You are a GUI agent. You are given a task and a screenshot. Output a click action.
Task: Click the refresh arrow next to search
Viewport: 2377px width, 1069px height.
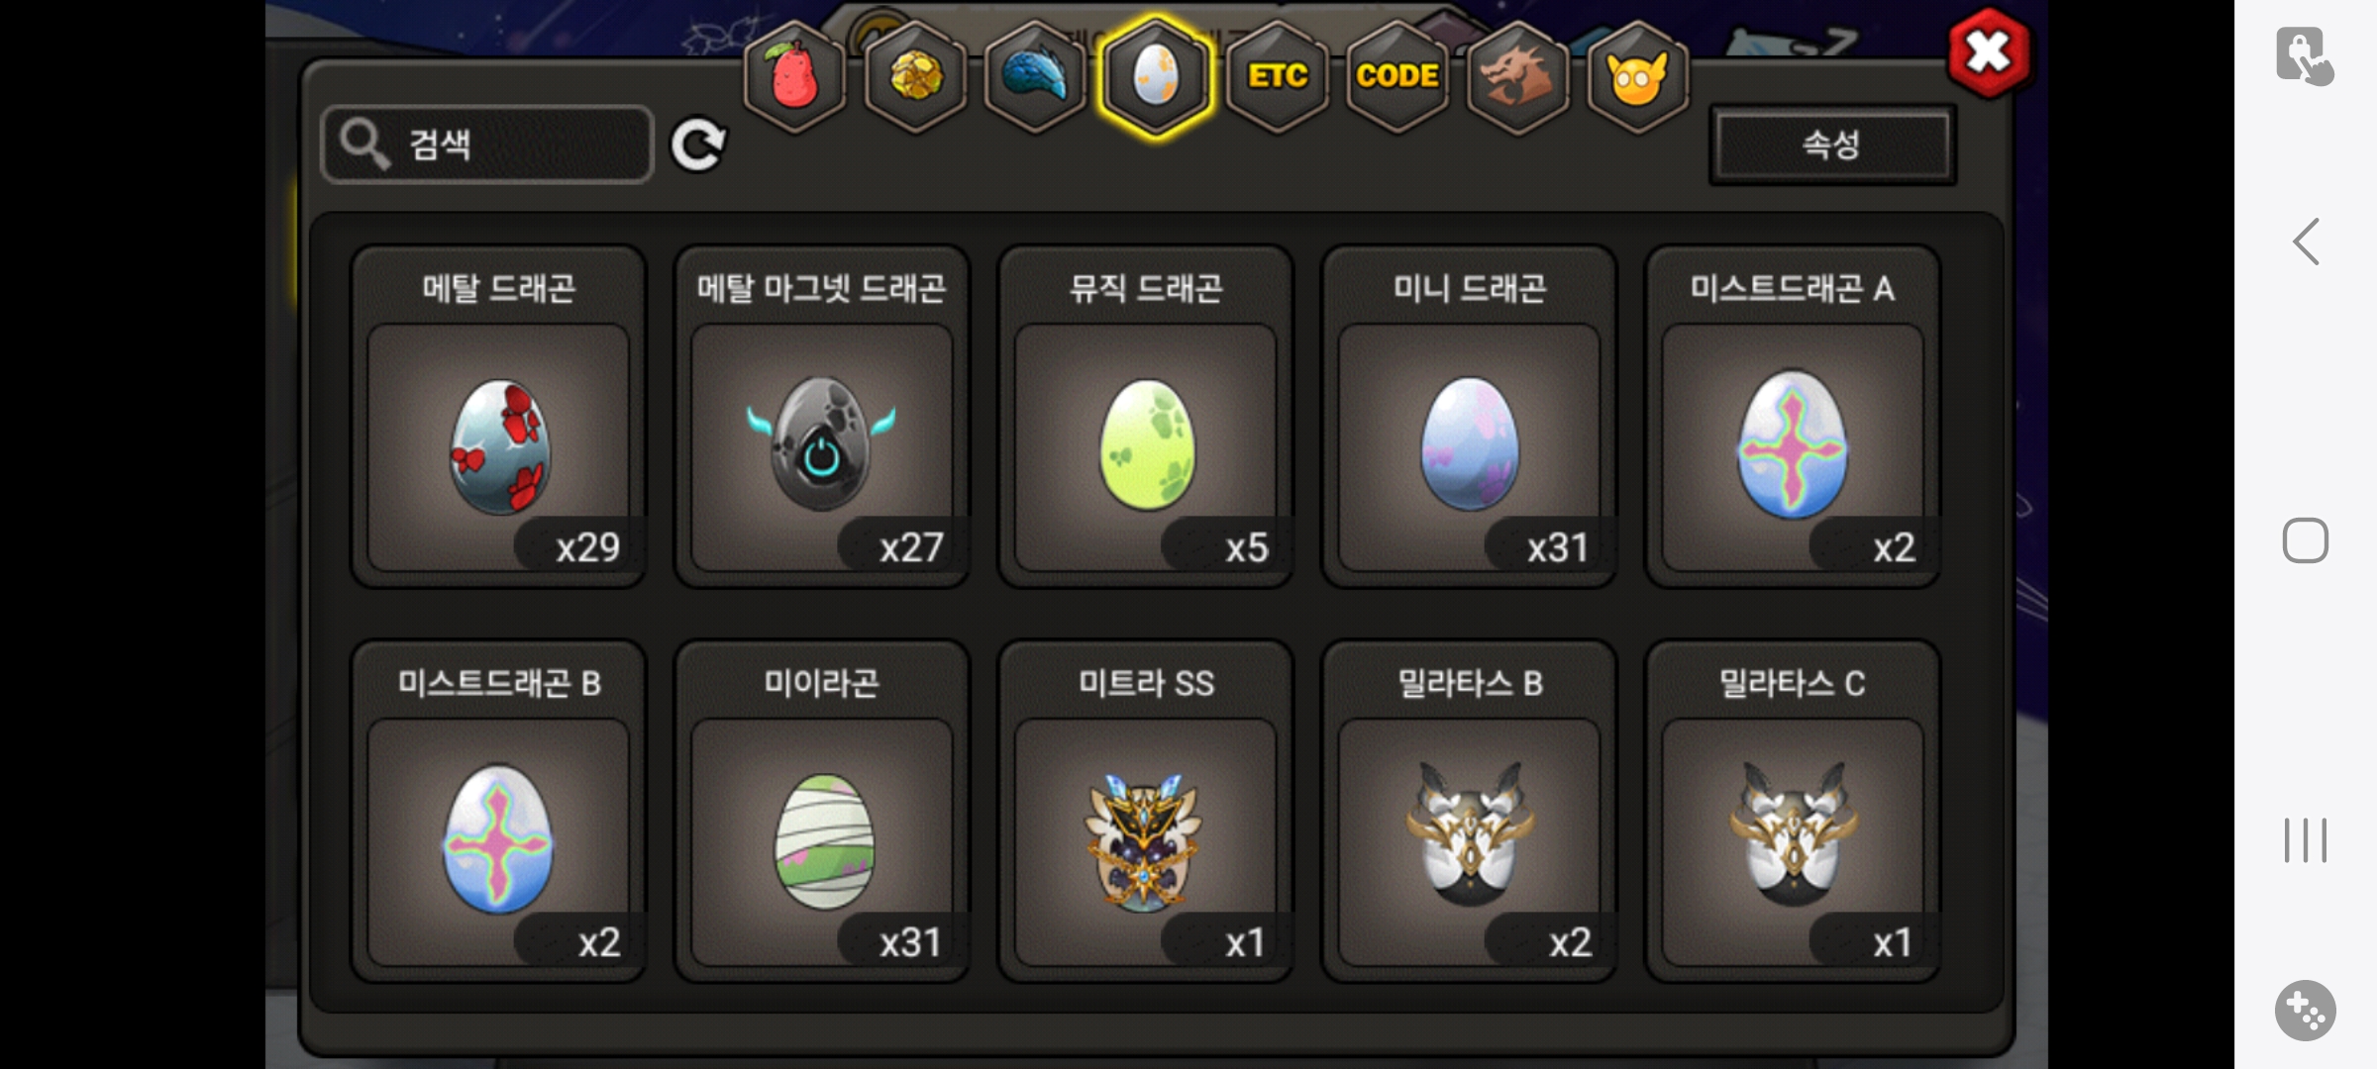[698, 146]
